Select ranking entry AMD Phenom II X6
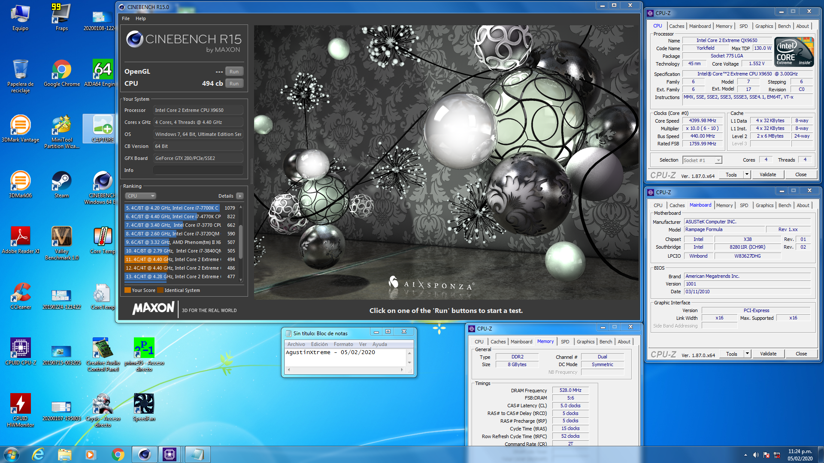This screenshot has height=463, width=824. click(180, 242)
